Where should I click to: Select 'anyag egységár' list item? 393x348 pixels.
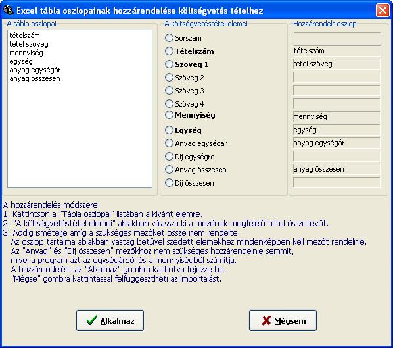click(x=35, y=70)
